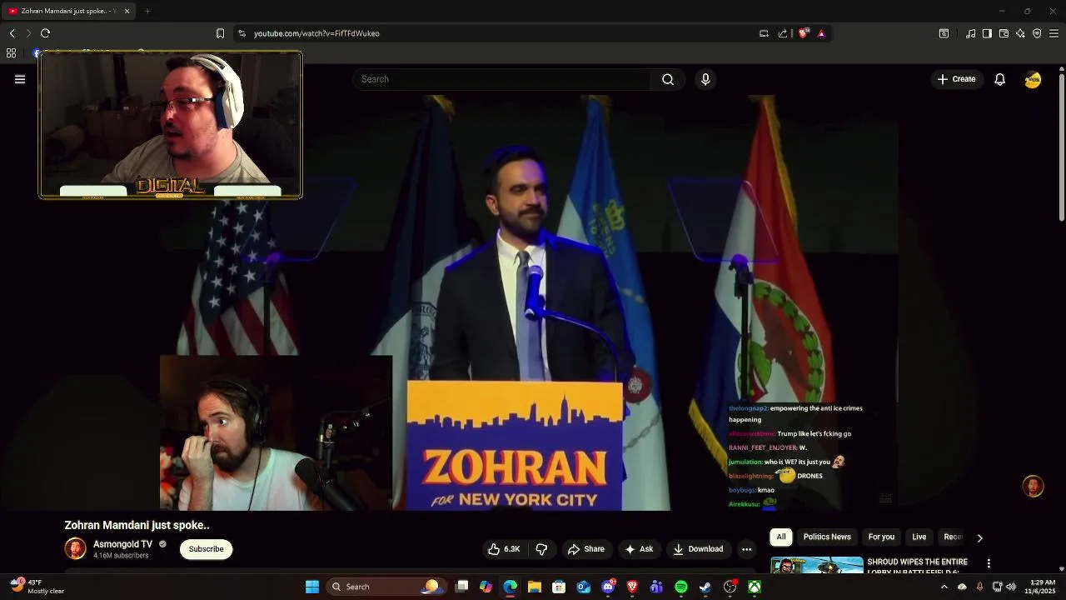This screenshot has width=1066, height=600.
Task: Click the Windows taskbar Search box
Action: coord(386,587)
